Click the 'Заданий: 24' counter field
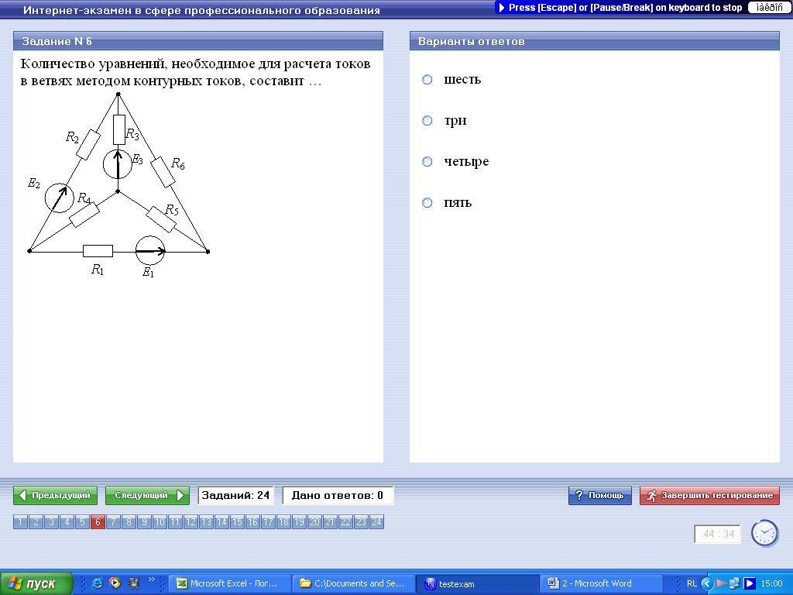 235,495
